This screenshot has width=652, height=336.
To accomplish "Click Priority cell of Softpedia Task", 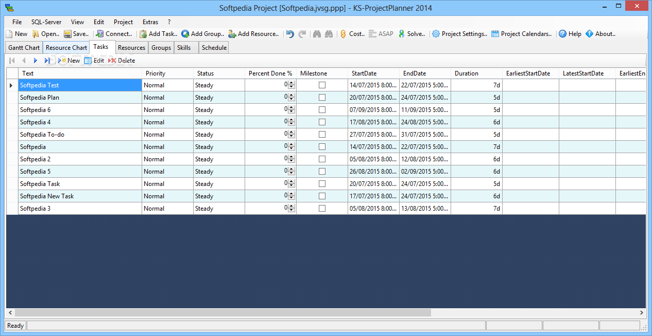I will [x=167, y=184].
